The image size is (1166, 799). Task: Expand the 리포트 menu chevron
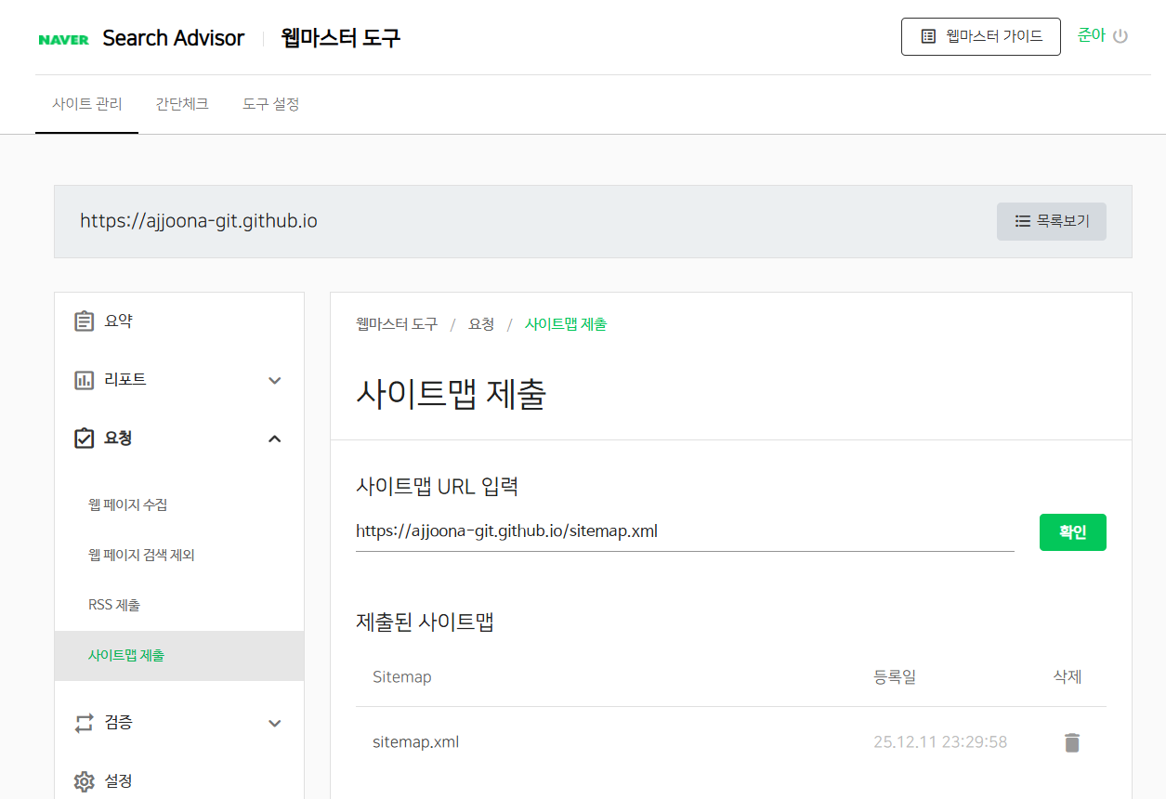pyautogui.click(x=274, y=380)
